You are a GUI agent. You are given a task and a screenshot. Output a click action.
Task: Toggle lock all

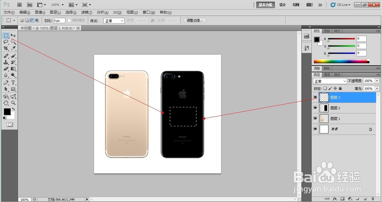point(340,89)
